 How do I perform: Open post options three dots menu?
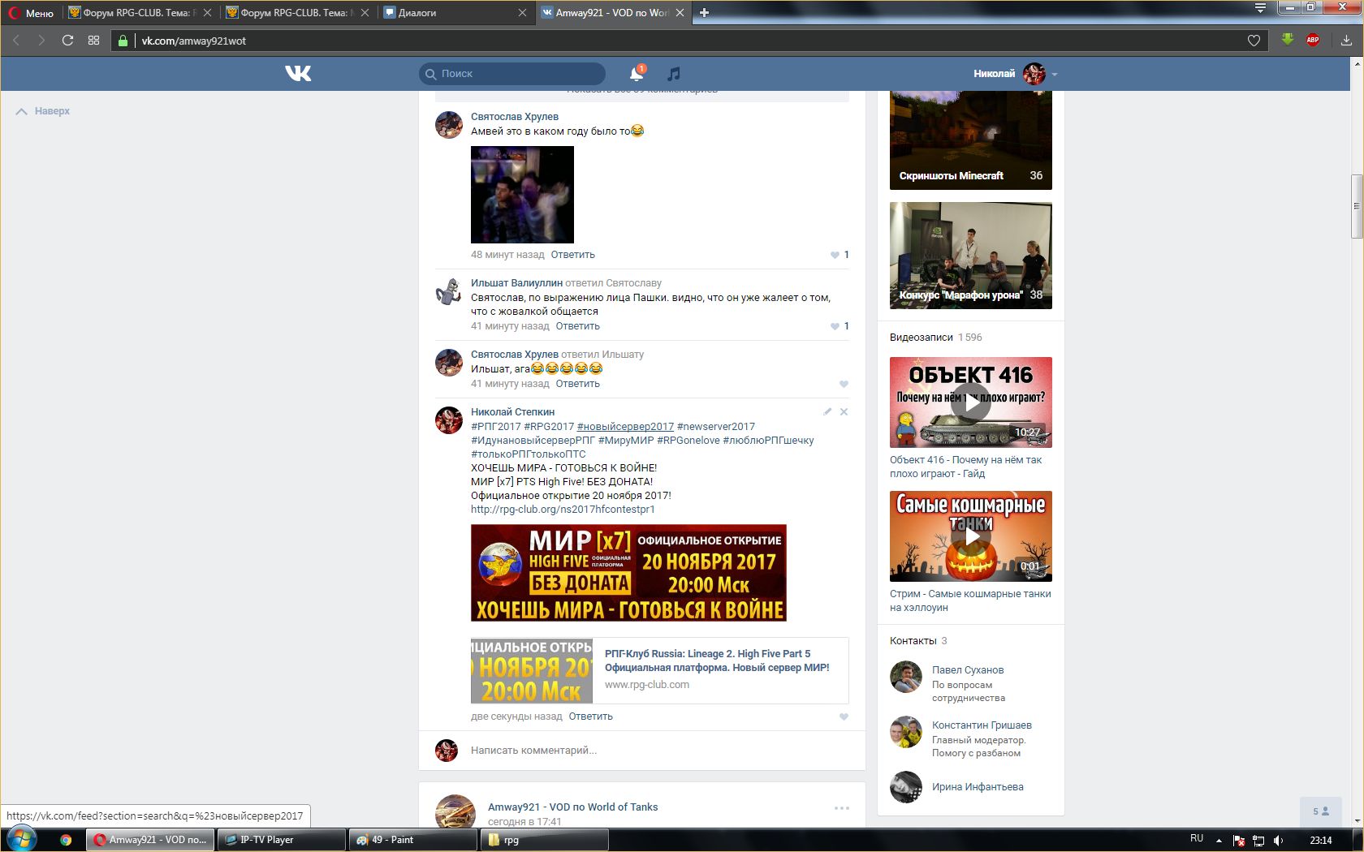pyautogui.click(x=842, y=808)
